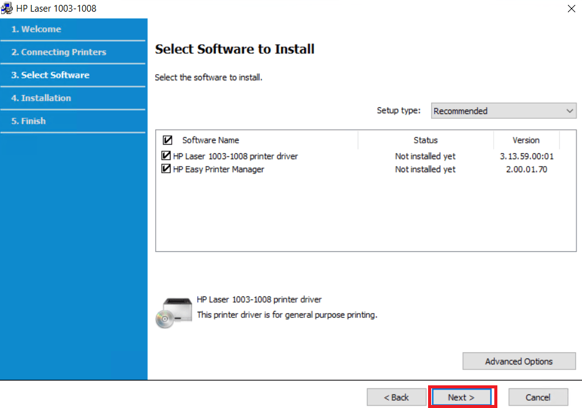The image size is (582, 408).
Task: Click the Software Name column header
Action: point(210,140)
